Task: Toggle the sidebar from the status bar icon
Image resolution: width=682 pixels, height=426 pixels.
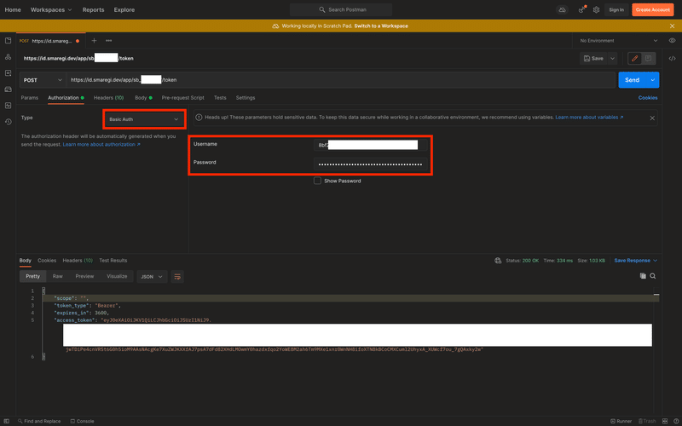Action: tap(6, 421)
